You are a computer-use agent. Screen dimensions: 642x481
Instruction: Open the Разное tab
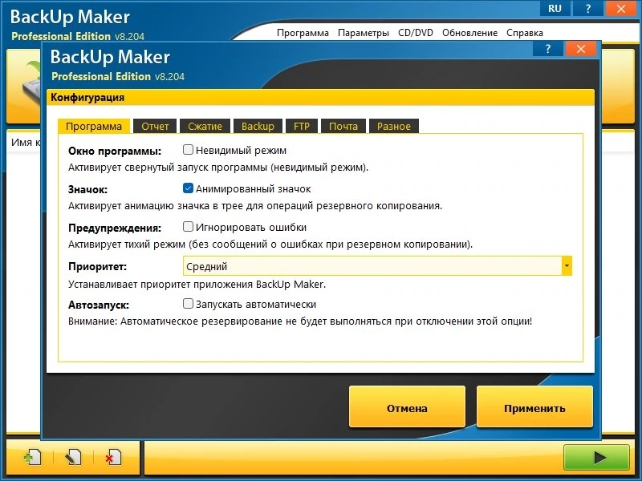[x=394, y=126]
